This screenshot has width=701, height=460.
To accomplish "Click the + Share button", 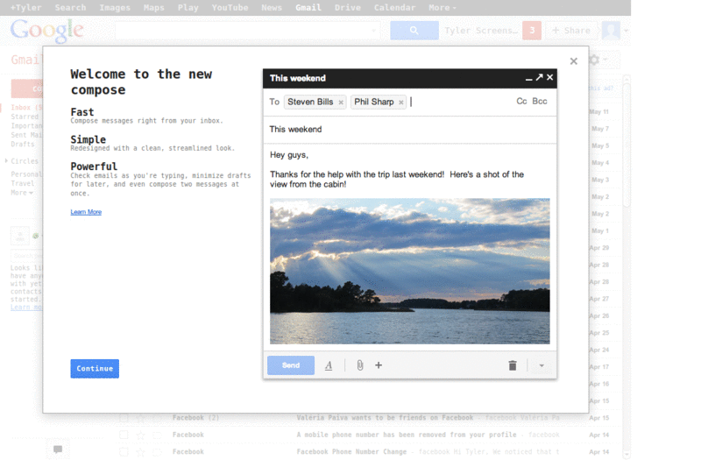I will 571,31.
